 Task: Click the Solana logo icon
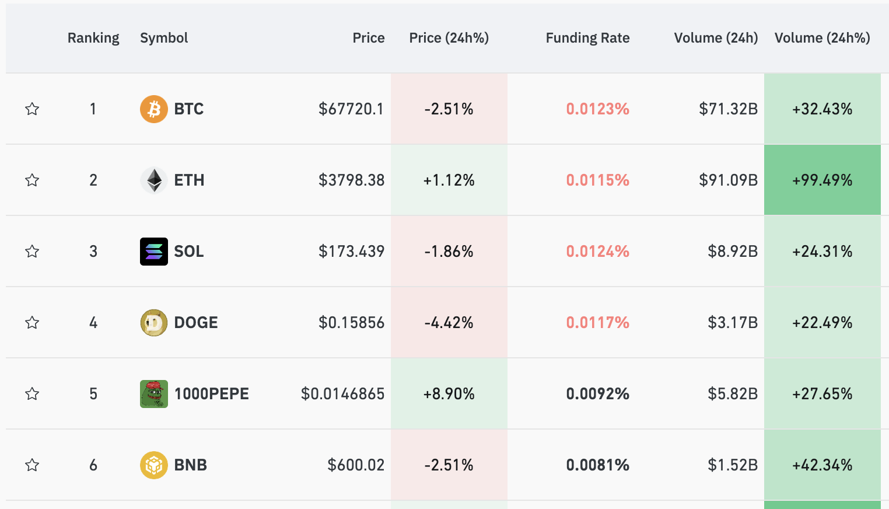(154, 252)
